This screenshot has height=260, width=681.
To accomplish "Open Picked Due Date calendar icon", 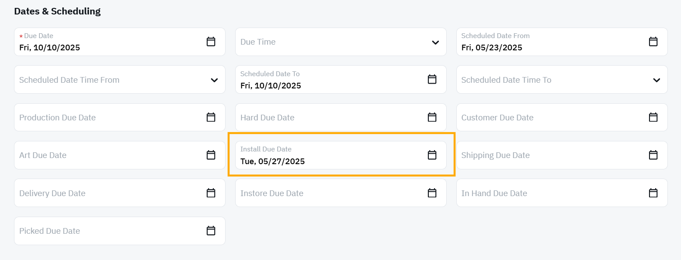I will click(211, 231).
